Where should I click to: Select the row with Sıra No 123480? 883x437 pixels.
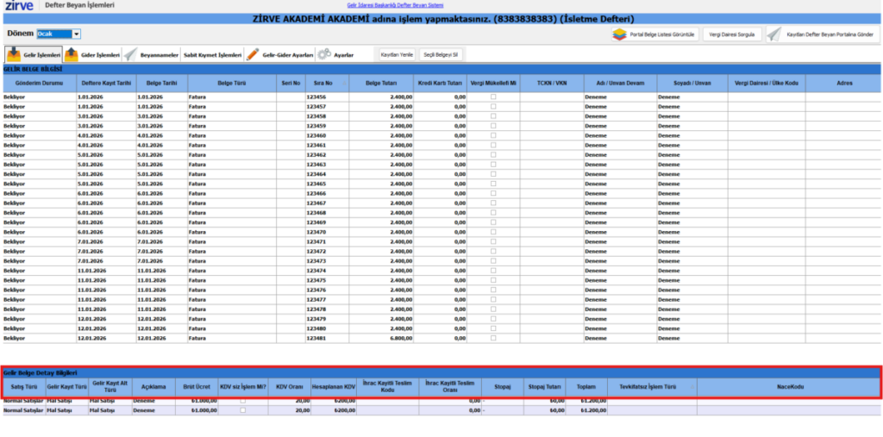pos(442,329)
